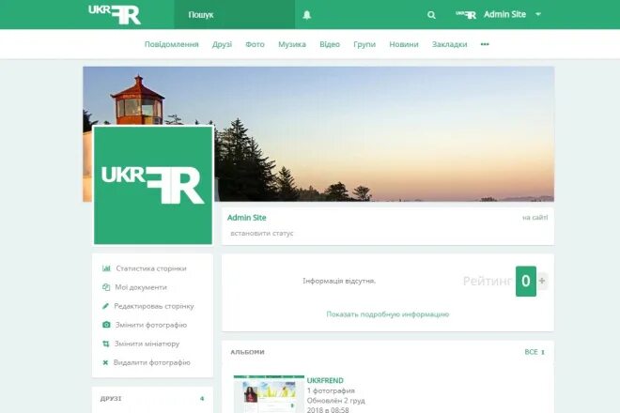Open the UKRFREND album title link
The image size is (620, 413).
(x=325, y=380)
